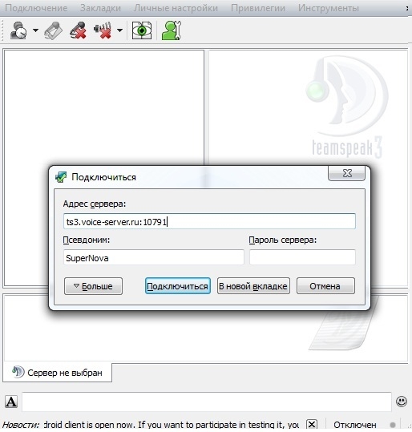412x432 pixels.
Task: Open dropdown arrow next to mute speakers
Action: (x=119, y=30)
